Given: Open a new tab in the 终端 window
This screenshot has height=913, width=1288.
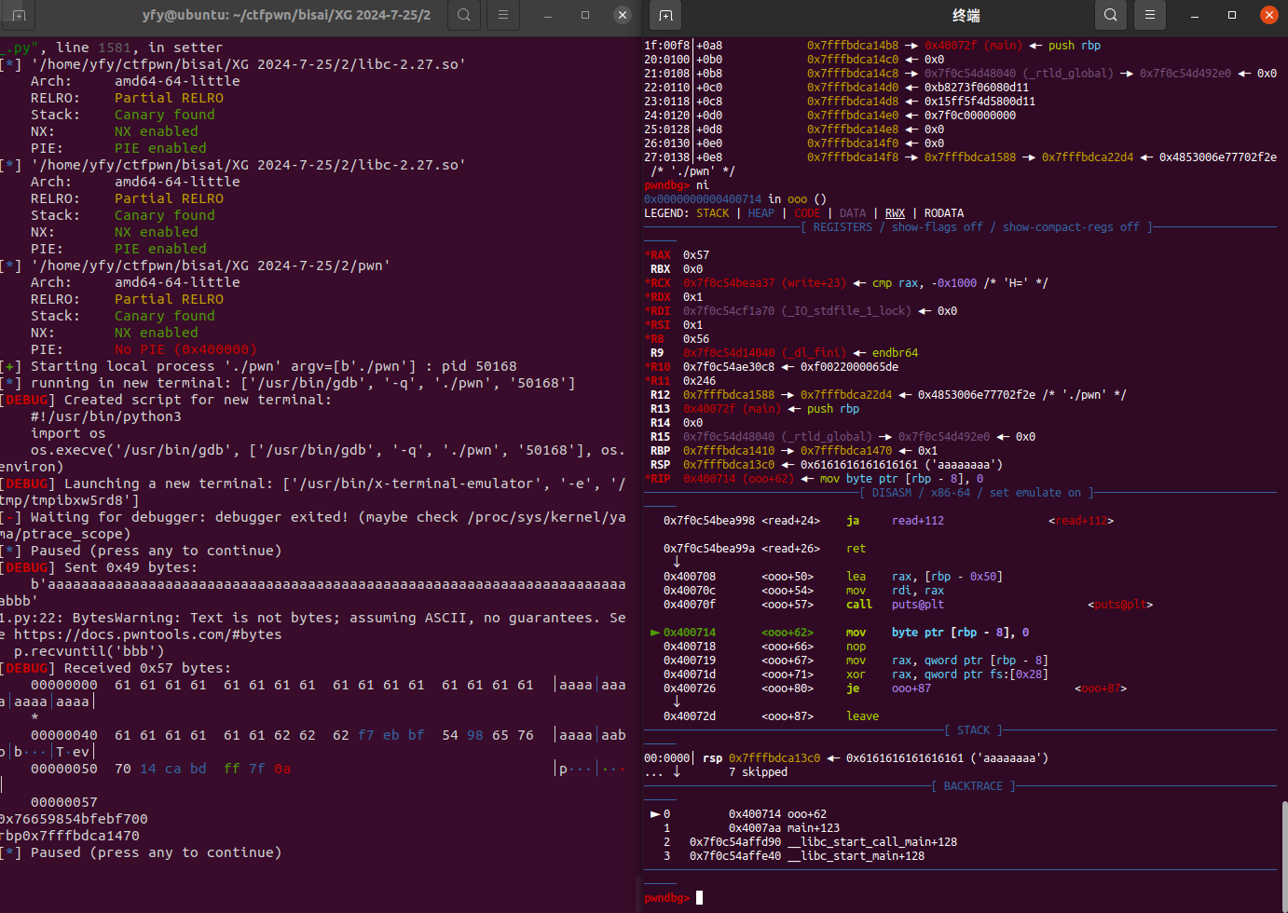Looking at the screenshot, I should (665, 15).
